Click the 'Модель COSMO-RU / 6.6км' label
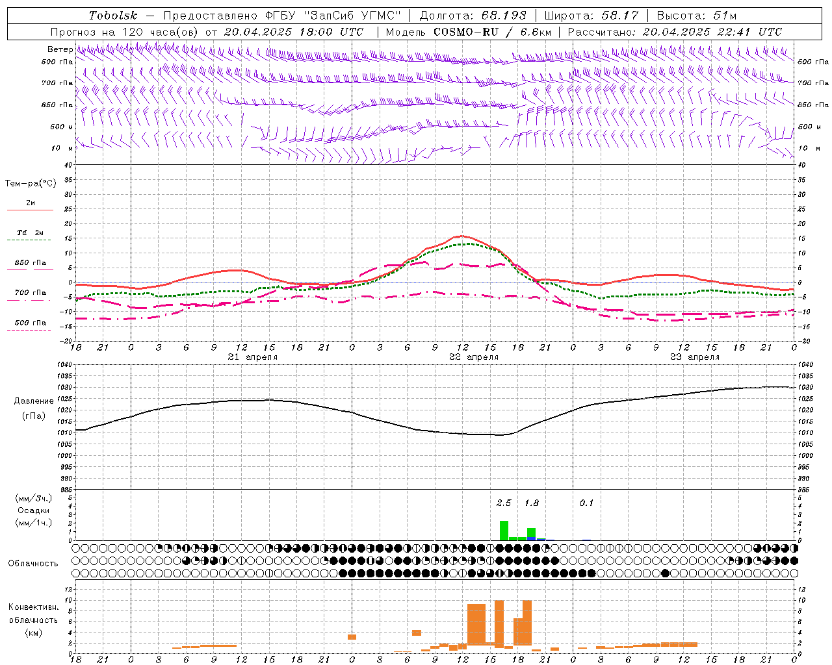832x665 pixels. [469, 32]
